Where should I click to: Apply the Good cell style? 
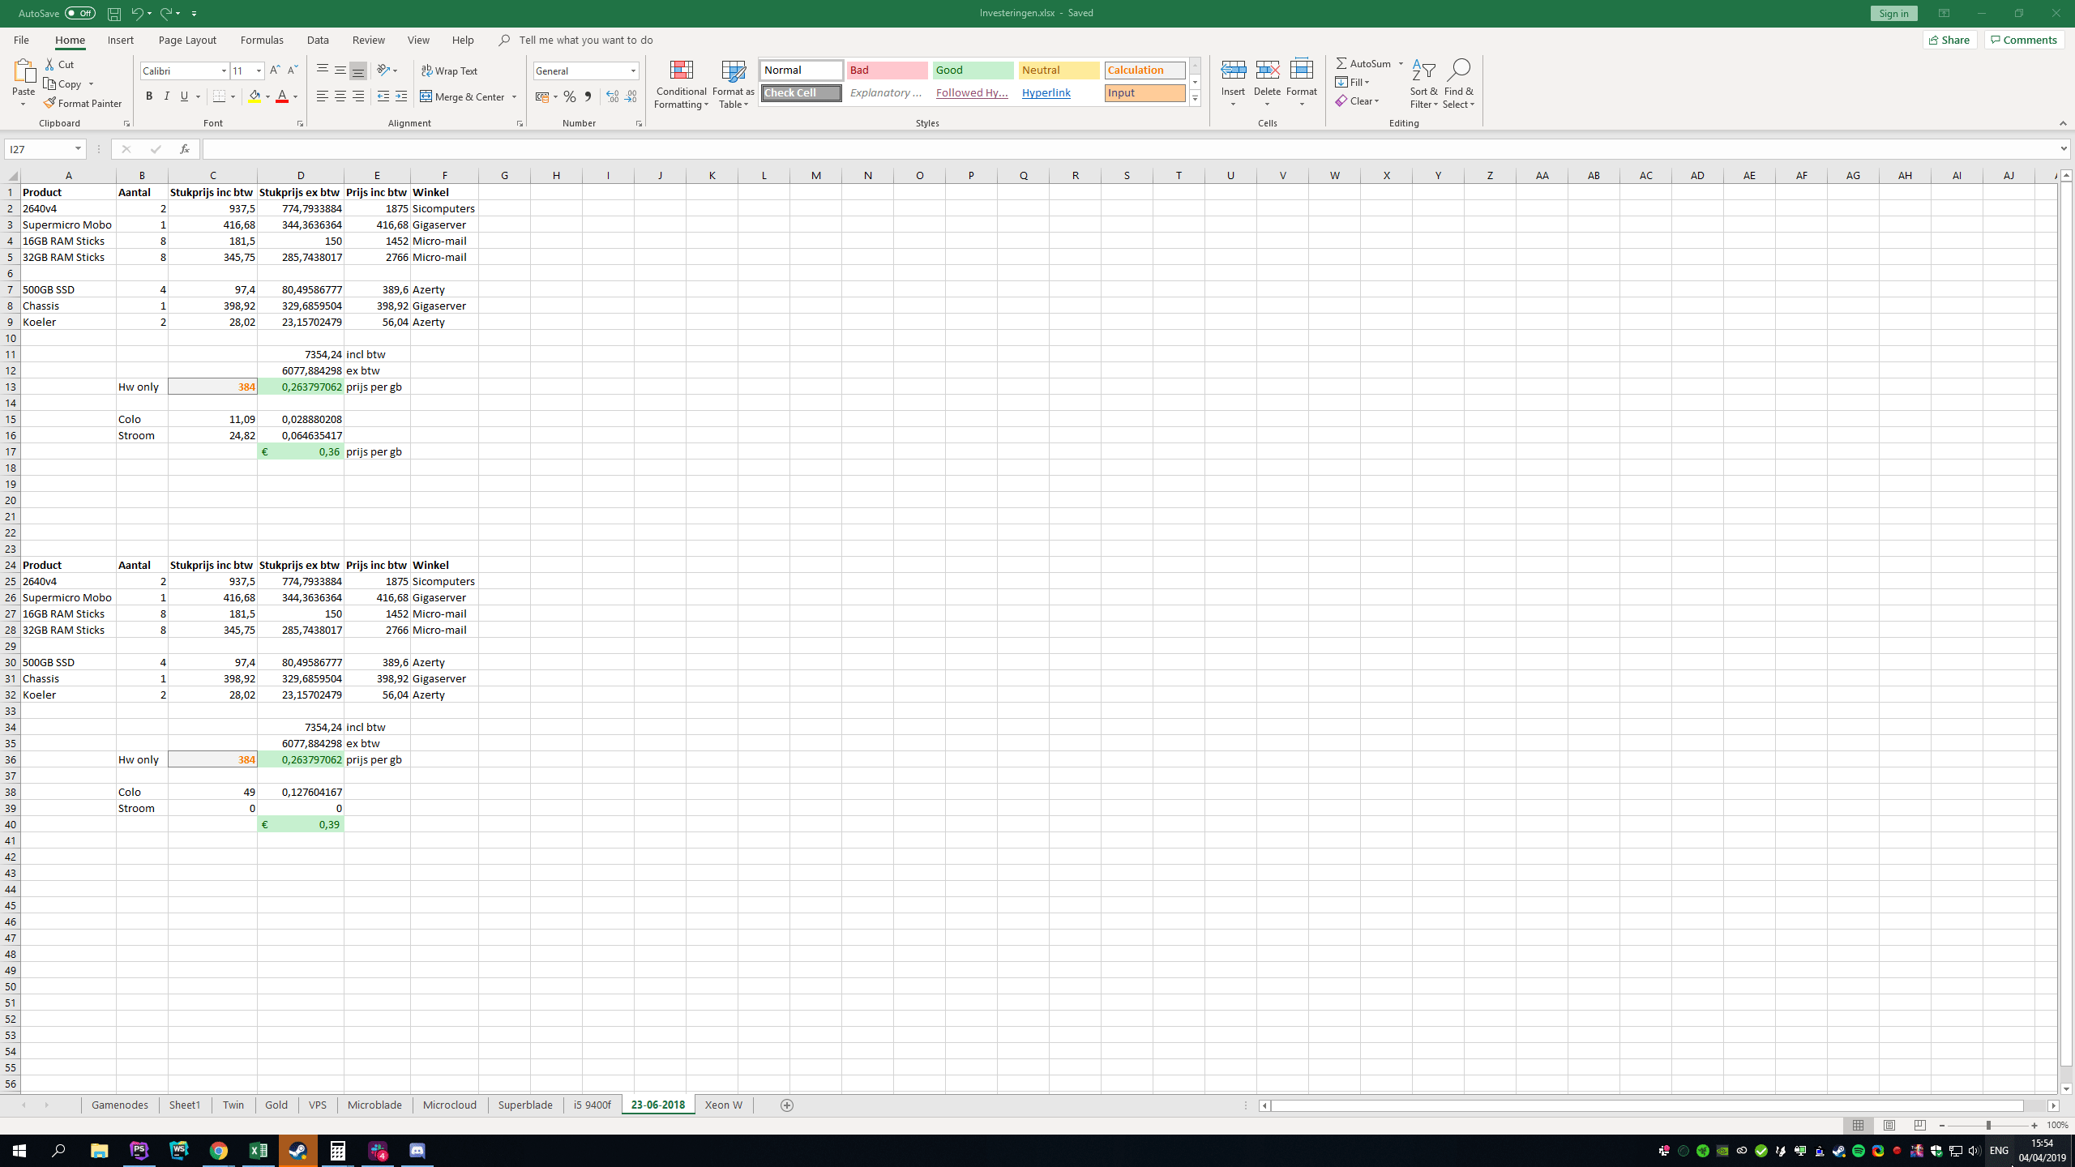(x=973, y=71)
